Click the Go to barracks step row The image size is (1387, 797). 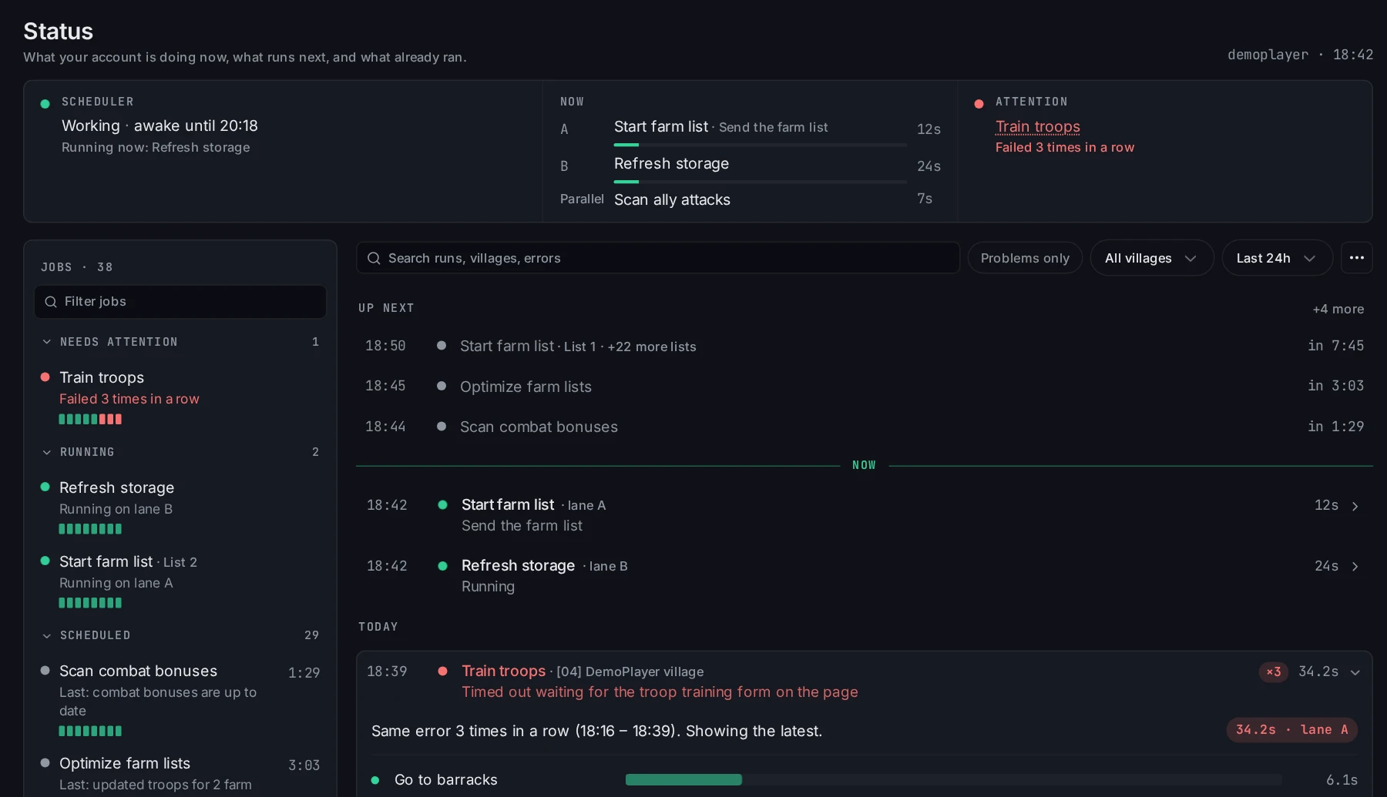(864, 780)
